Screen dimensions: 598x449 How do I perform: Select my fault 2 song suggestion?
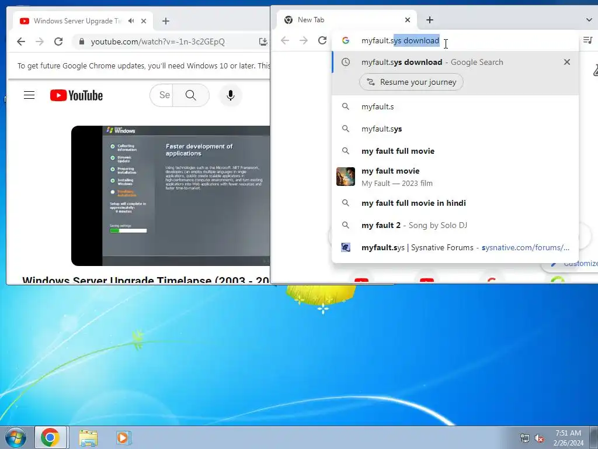(456, 225)
